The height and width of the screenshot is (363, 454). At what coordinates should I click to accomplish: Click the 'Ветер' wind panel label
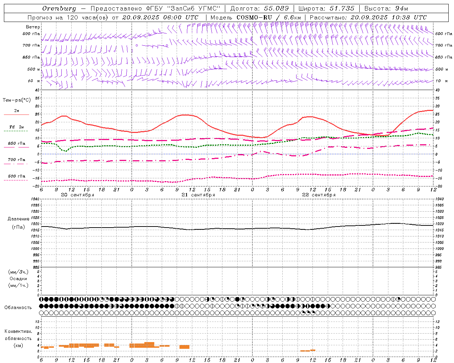click(33, 27)
